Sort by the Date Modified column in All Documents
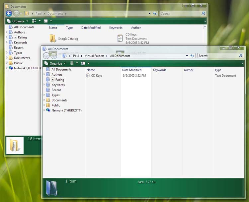The width and height of the screenshot is (249, 202). pyautogui.click(x=132, y=70)
